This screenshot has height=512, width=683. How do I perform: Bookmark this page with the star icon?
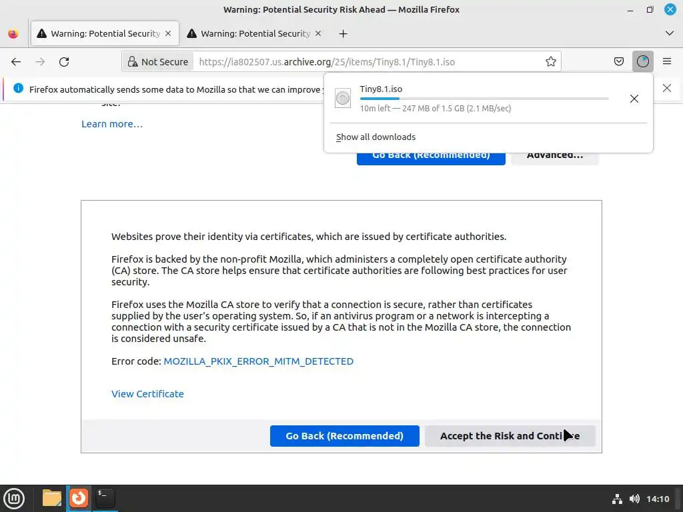550,62
